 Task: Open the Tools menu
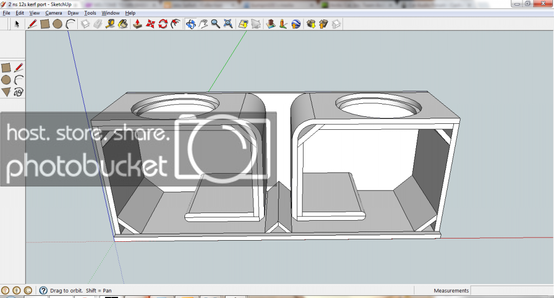(x=90, y=13)
